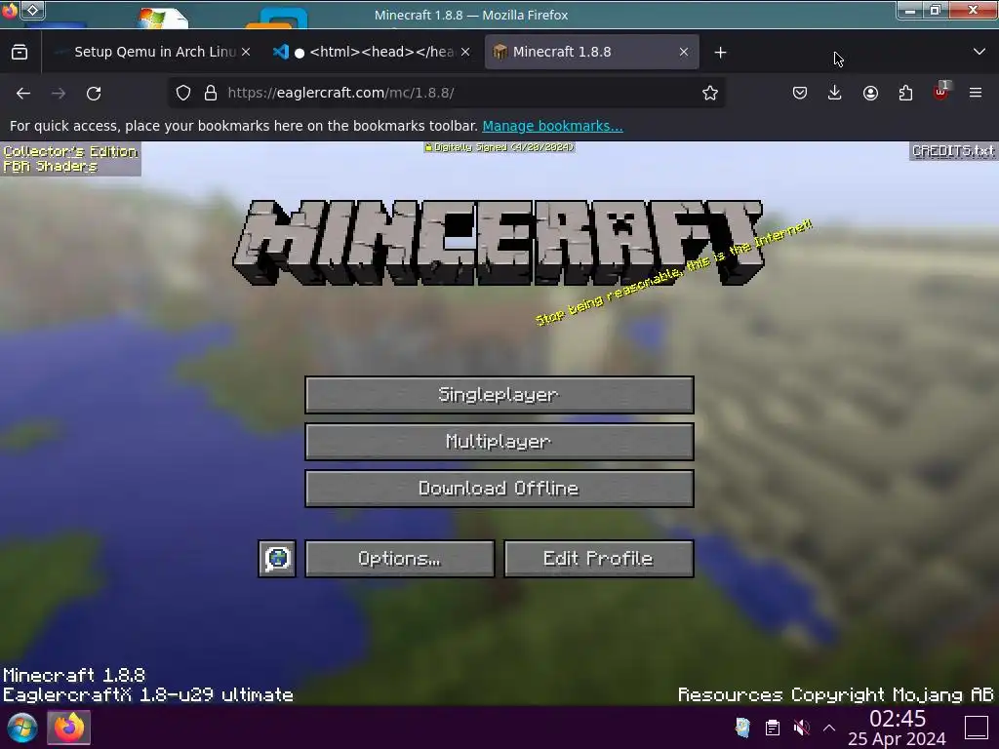Click the EaglercraftX 1.8-u29 ultimate text
Image resolution: width=999 pixels, height=749 pixels.
[x=148, y=694]
